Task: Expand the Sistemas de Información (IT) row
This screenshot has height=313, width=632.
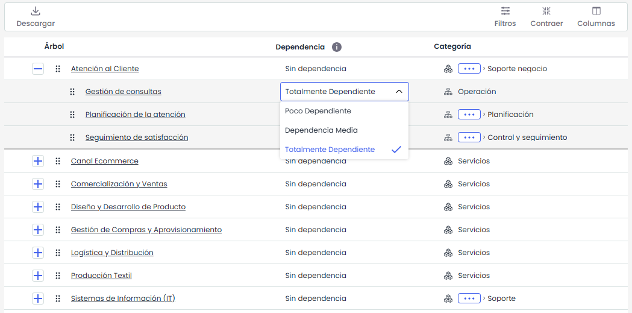Action: click(x=38, y=299)
